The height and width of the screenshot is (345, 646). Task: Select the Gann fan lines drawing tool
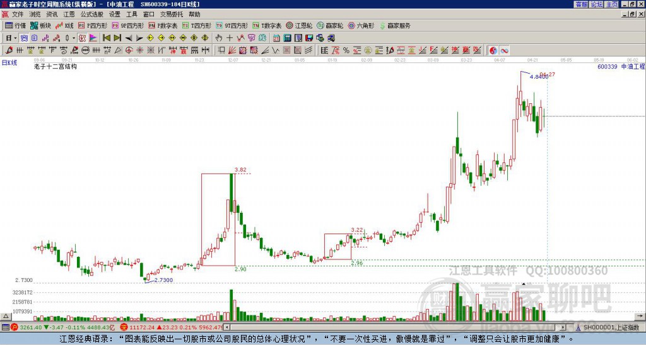tap(232, 50)
